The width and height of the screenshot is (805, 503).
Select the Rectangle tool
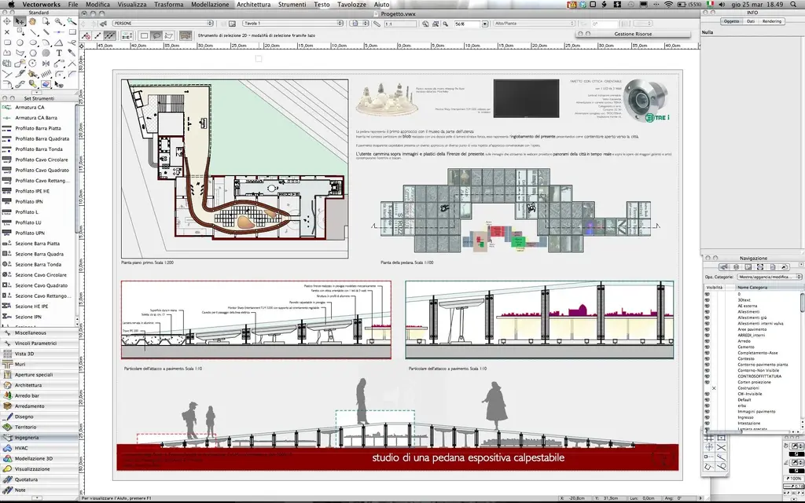click(72, 31)
